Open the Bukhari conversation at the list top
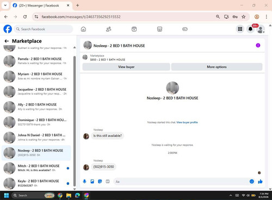272x200 pixels. [36, 48]
